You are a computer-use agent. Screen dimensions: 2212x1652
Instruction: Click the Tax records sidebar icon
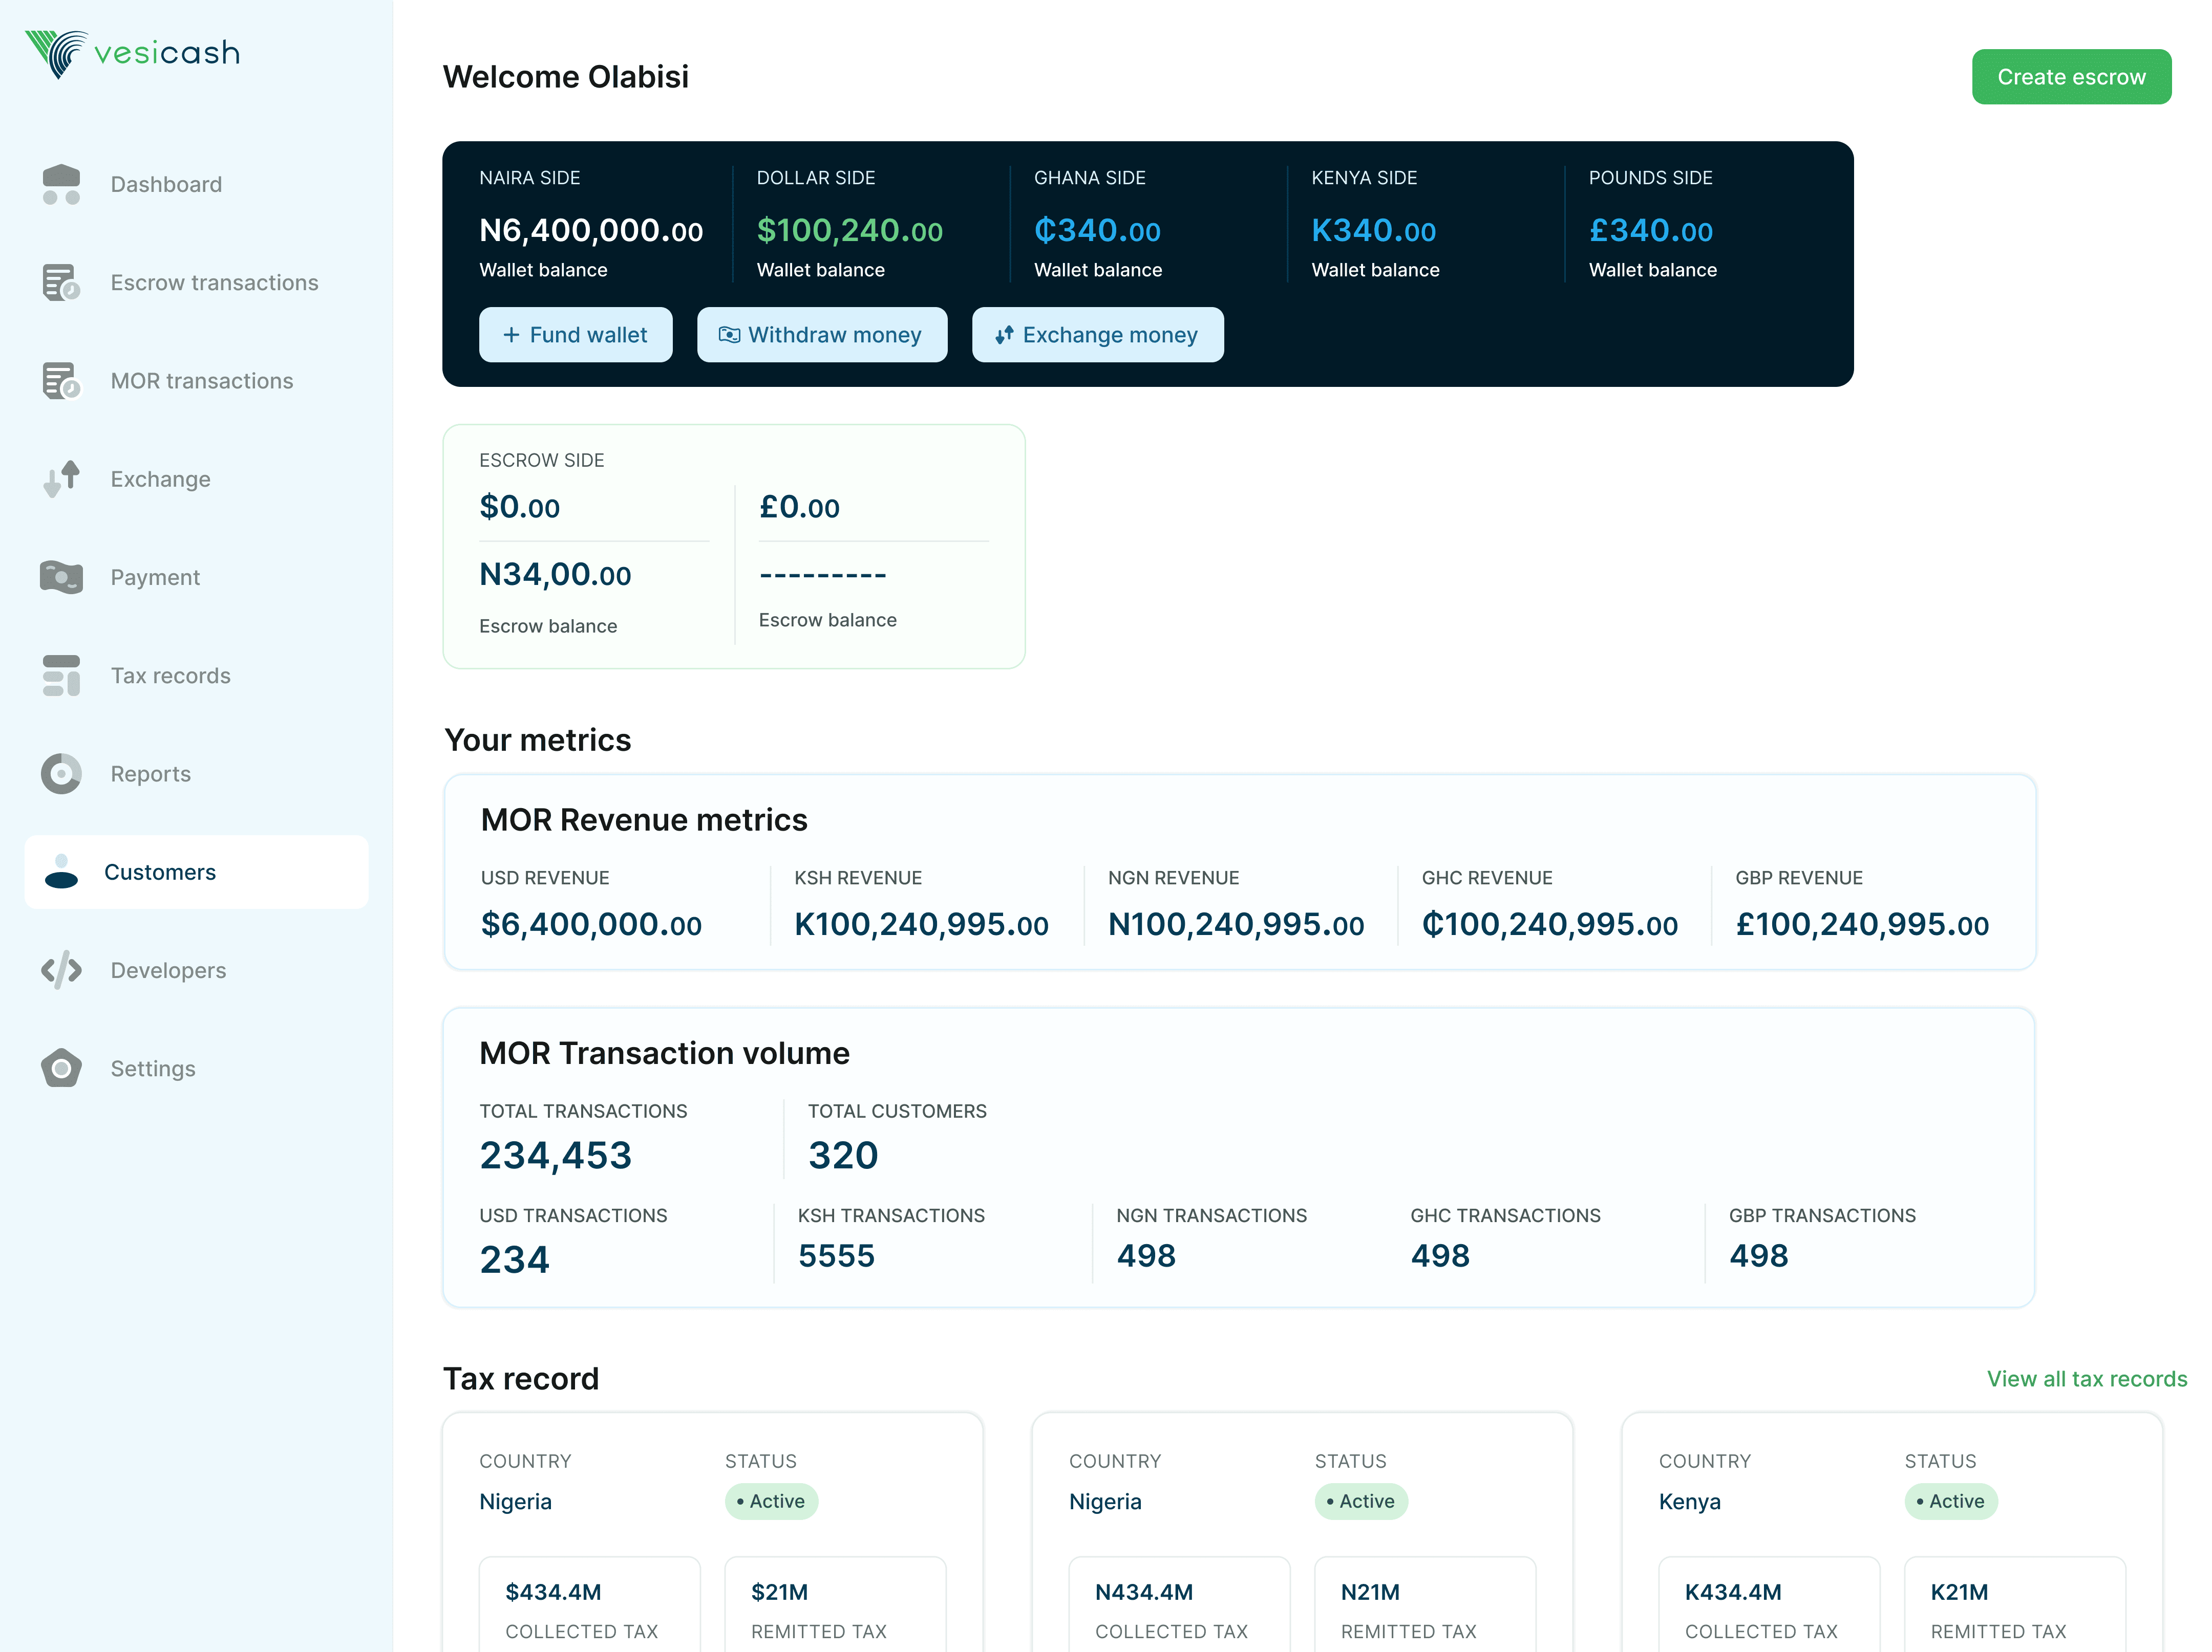(61, 676)
